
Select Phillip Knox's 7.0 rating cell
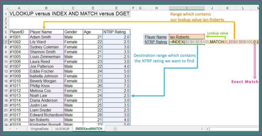(116, 86)
